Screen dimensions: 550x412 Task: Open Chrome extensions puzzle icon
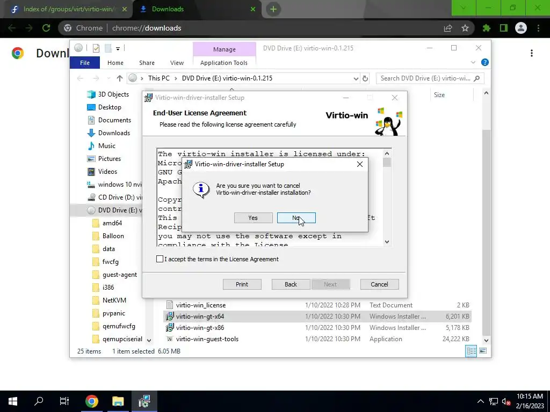pyautogui.click(x=487, y=28)
